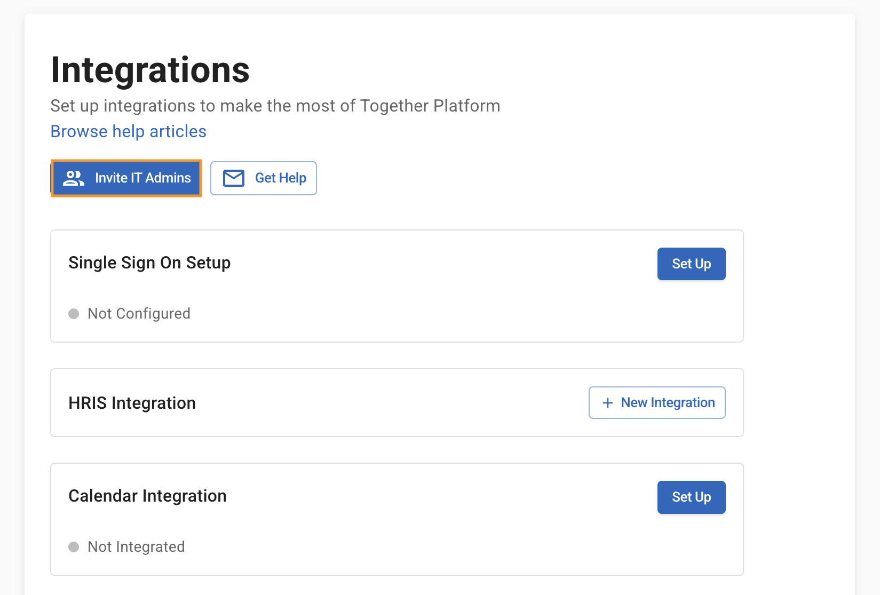Click the Single Sign On Setup title
The width and height of the screenshot is (880, 595).
click(149, 263)
